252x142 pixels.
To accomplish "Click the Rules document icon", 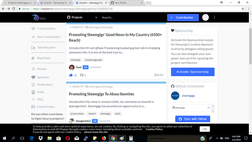I will point(33,92).
